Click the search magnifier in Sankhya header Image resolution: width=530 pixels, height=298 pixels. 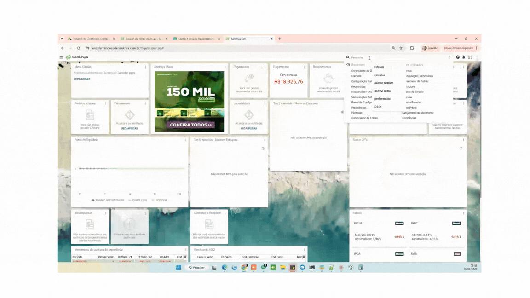(347, 57)
